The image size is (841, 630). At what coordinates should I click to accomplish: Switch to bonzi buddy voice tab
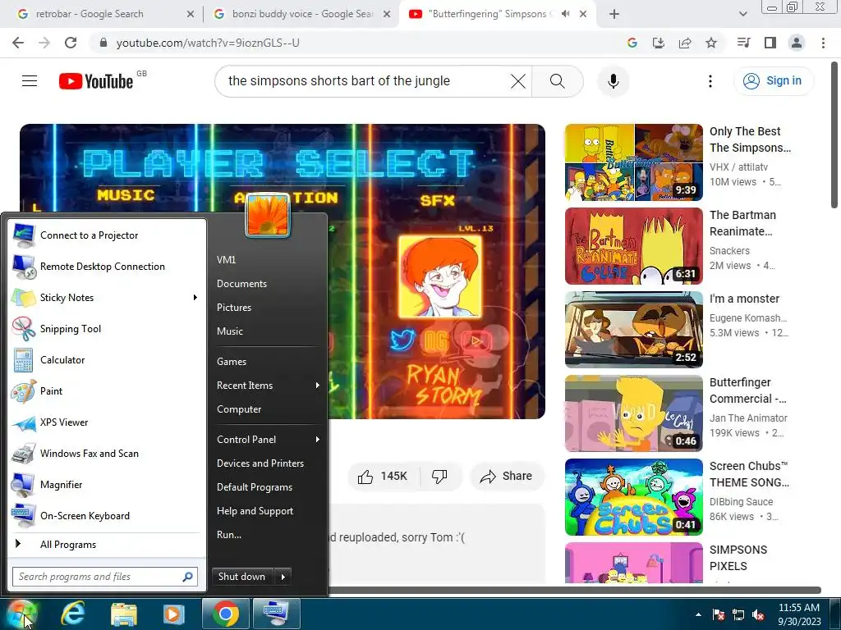pos(301,14)
